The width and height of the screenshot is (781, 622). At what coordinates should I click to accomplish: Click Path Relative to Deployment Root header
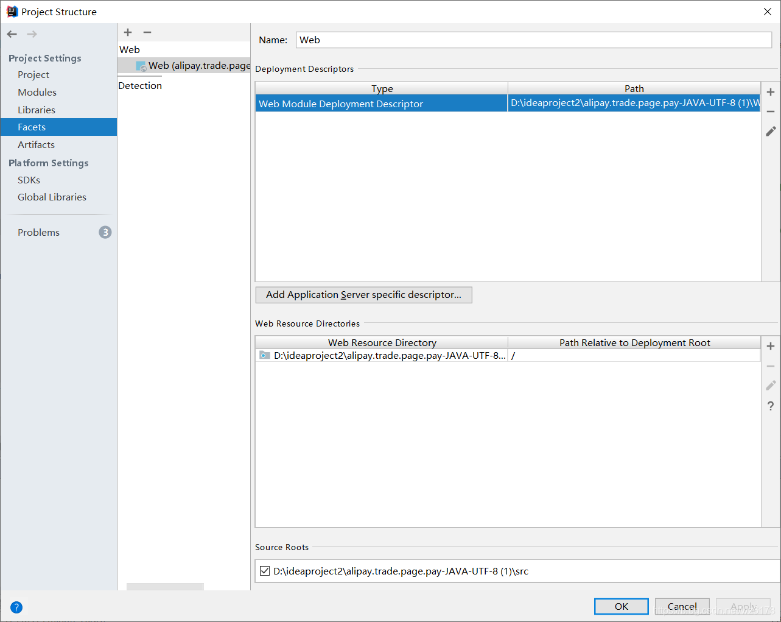pyautogui.click(x=634, y=342)
